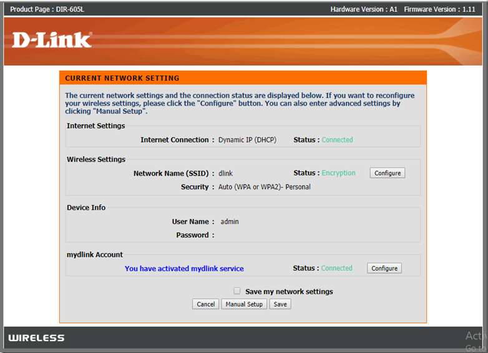
Task: Click the Save button
Action: [x=280, y=304]
